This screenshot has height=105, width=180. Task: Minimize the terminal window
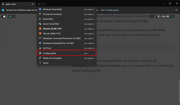tap(163, 4)
